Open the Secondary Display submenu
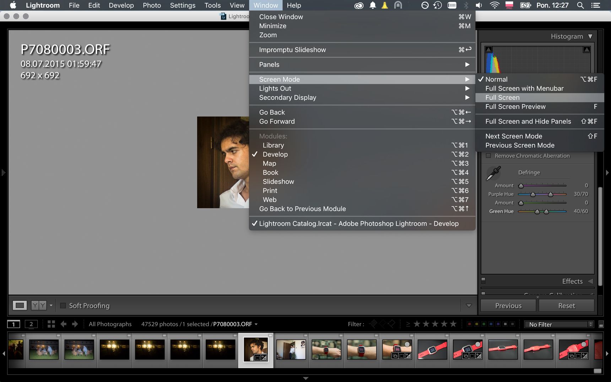The width and height of the screenshot is (611, 382). [362, 97]
